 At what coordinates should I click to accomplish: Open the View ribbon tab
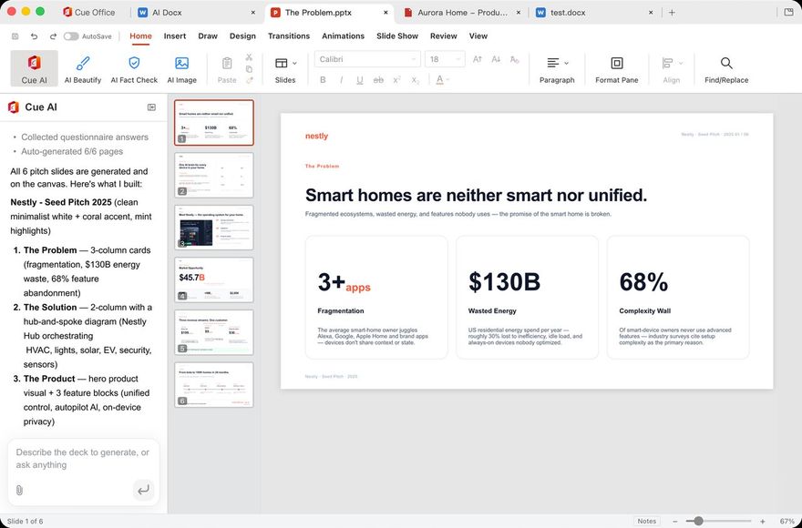(478, 36)
